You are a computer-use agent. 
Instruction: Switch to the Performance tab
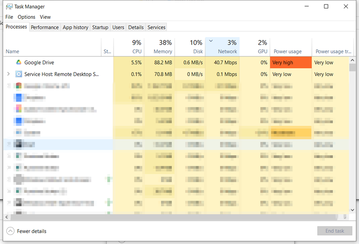coord(44,27)
